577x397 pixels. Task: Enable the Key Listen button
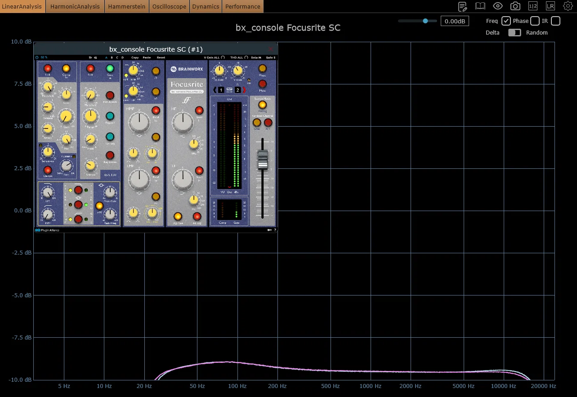(x=110, y=155)
